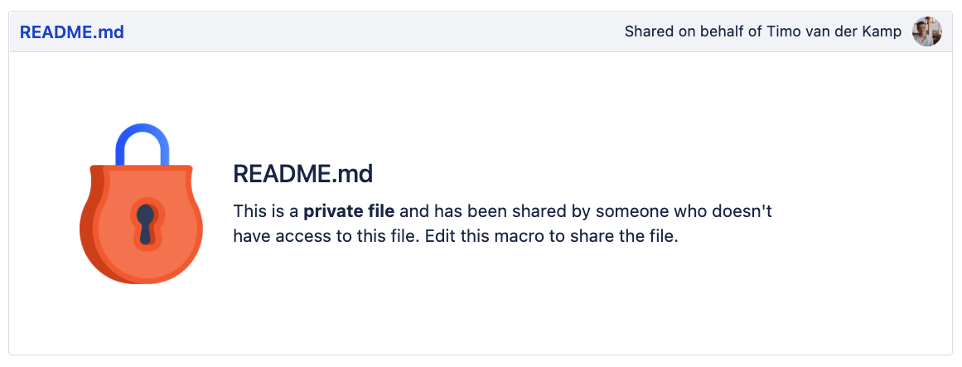962x367 pixels.
Task: Click the darker left edge of the padlock
Action: coord(89,224)
